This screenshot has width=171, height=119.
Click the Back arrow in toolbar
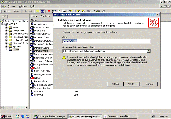26,11
